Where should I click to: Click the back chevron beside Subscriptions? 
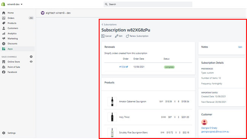click(102, 25)
